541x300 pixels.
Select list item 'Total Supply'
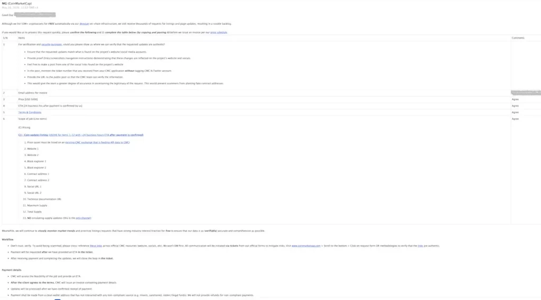34,212
